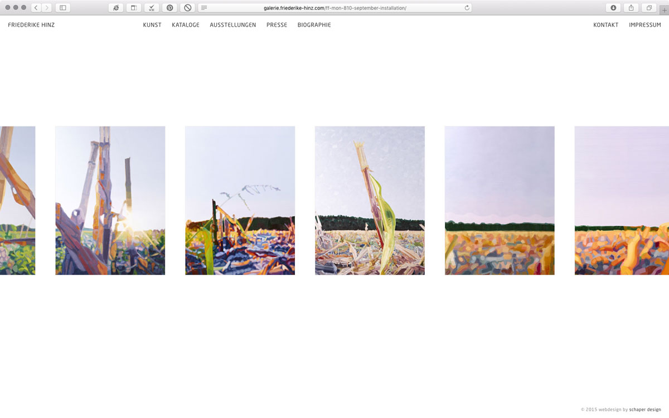
Task: Open the AUSSTELLUNGEN menu item
Action: tap(233, 25)
